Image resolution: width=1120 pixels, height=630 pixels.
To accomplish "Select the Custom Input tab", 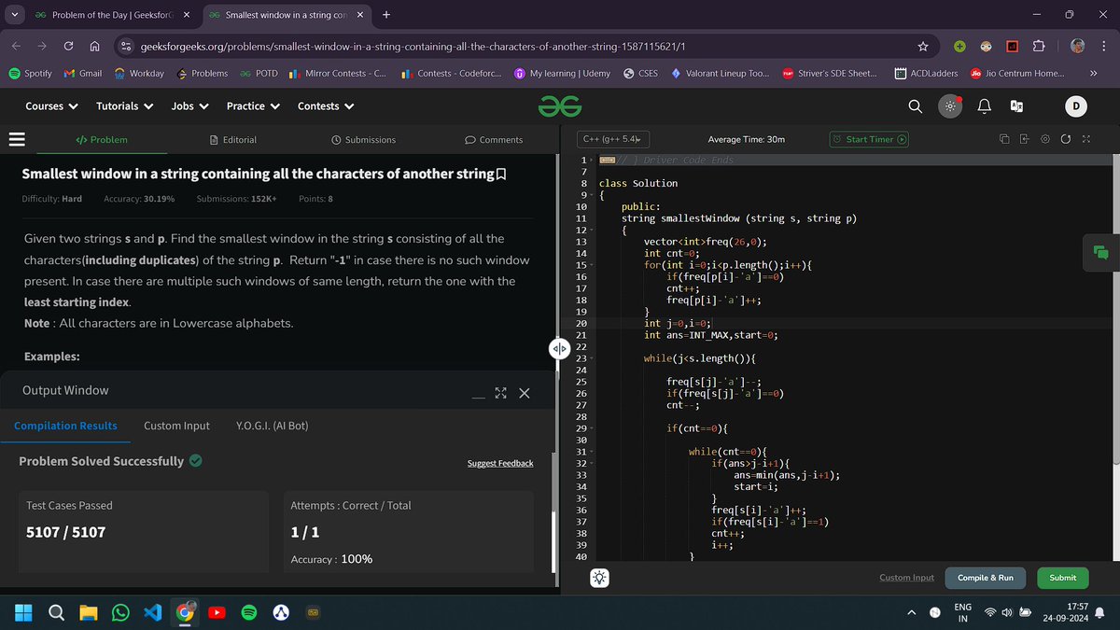I will coord(176,426).
